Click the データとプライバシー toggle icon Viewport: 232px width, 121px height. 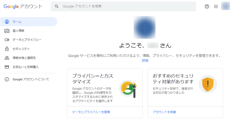(x=7, y=40)
